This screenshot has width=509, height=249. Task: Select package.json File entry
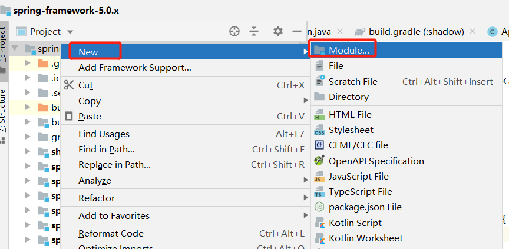(x=406, y=207)
